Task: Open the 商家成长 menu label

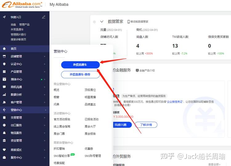Action: coord(16,150)
